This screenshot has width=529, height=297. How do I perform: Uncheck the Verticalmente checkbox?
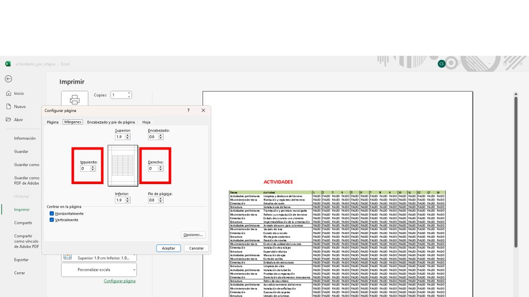click(52, 220)
